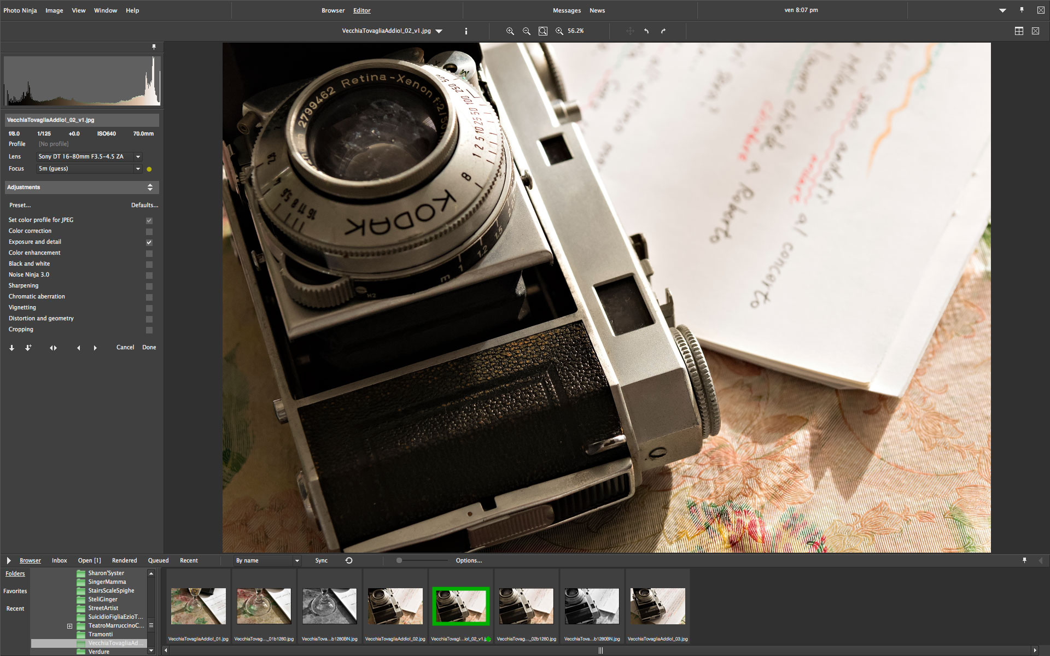The image size is (1050, 656).
Task: Select thumbnail VecchiaTovagliaAddio!_03.jpg
Action: [658, 606]
